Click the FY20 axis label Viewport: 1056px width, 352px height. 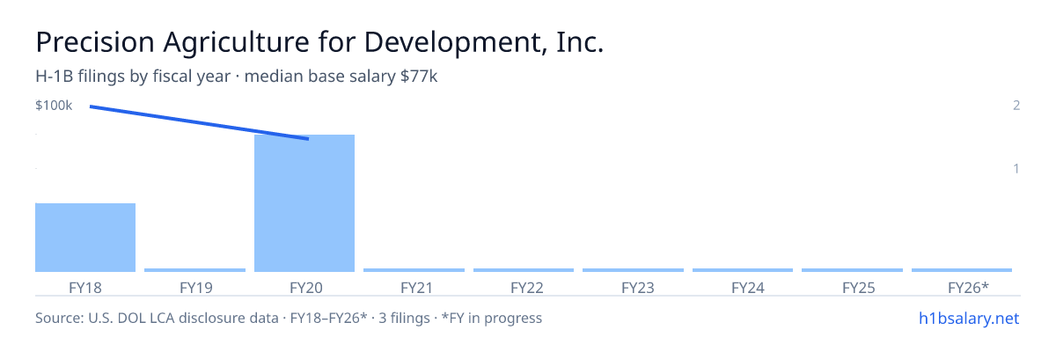(x=304, y=288)
